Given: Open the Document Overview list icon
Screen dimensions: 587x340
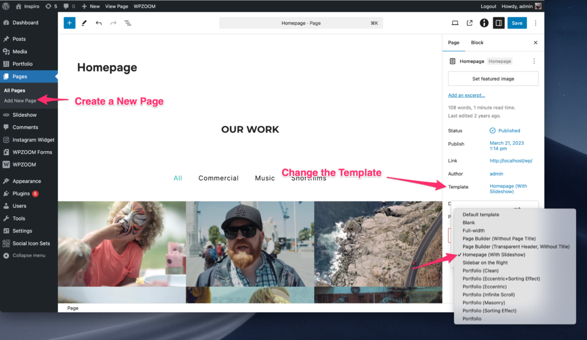Looking at the screenshot, I should click(x=128, y=23).
